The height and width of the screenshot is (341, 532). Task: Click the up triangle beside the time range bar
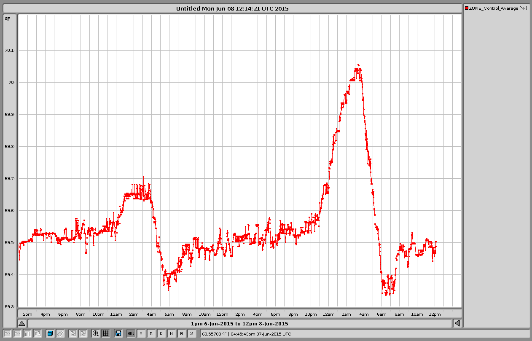(22, 323)
